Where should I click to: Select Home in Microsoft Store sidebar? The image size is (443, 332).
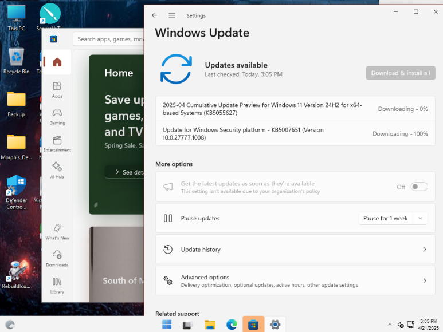pos(57,62)
